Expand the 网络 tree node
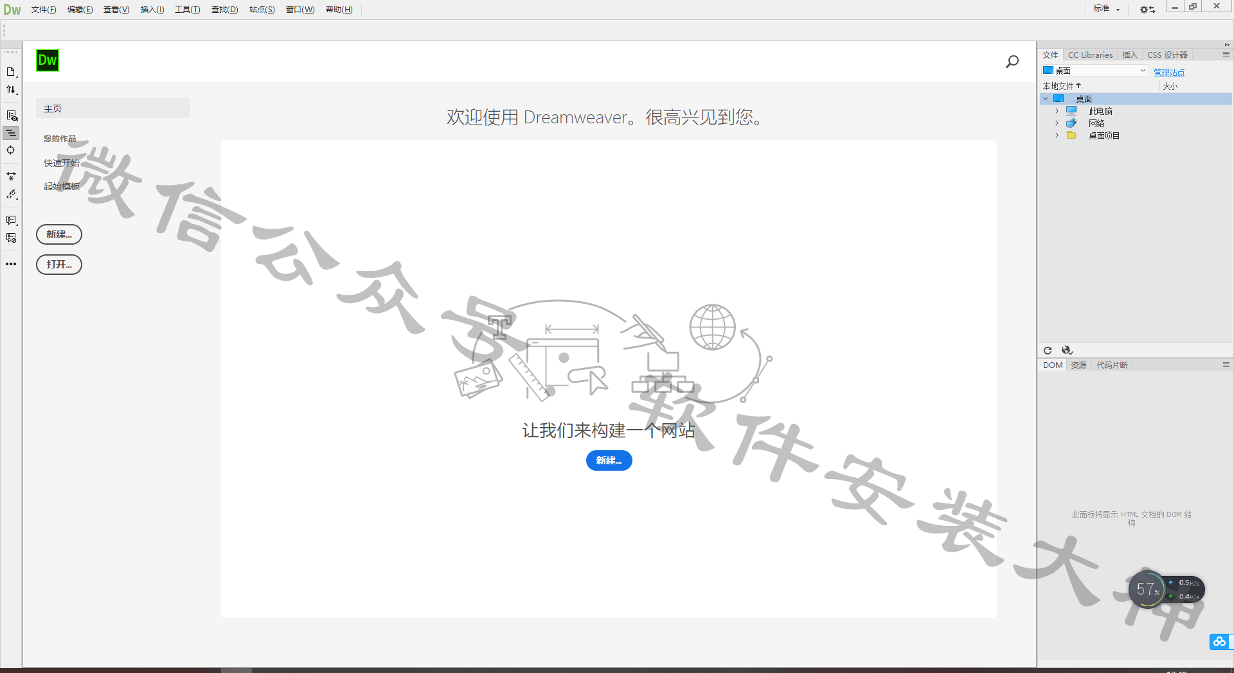This screenshot has width=1234, height=673. coord(1057,123)
